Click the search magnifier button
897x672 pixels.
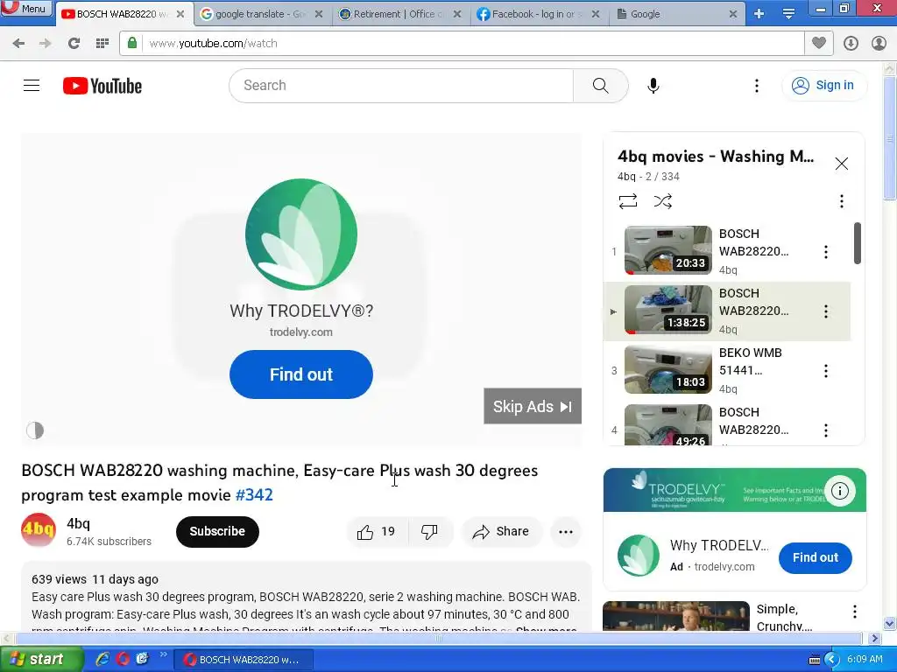[x=600, y=86]
